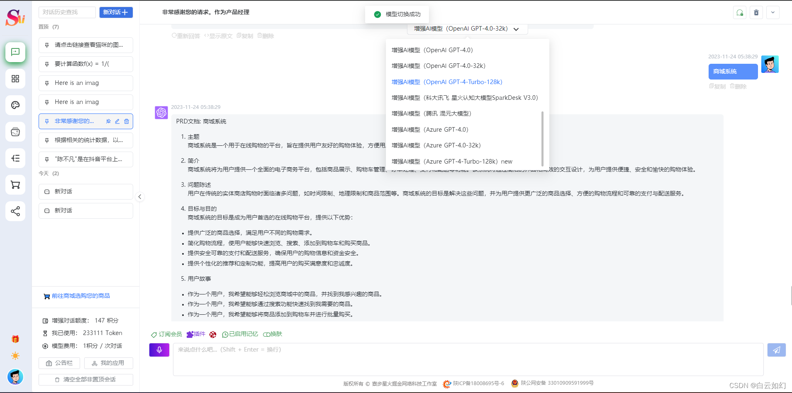Screen dimensions: 792x393
Task: Click the send message paper-plane button
Action: [x=777, y=350]
